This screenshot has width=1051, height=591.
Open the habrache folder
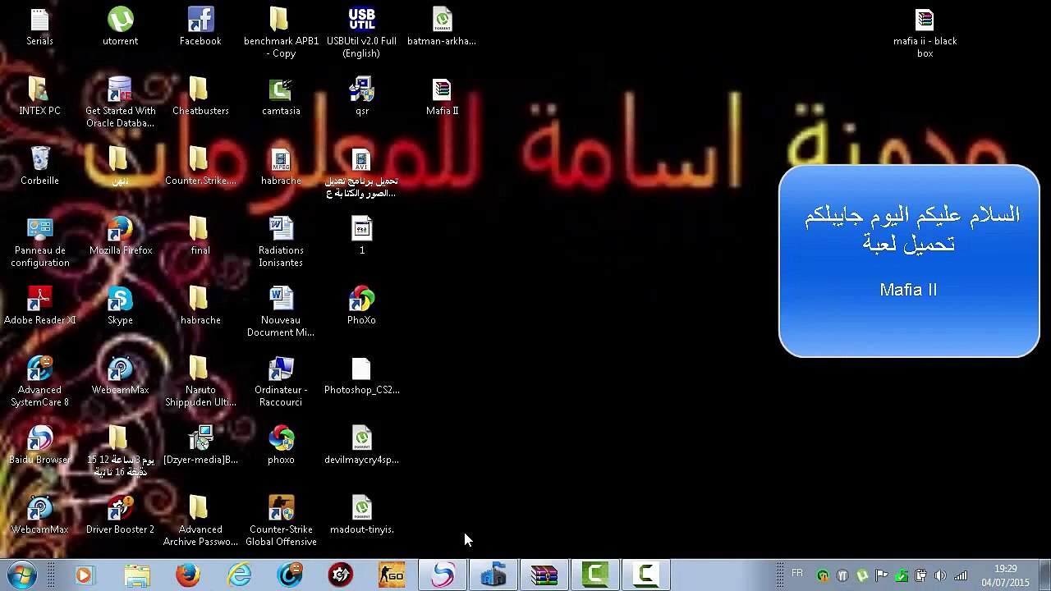[200, 306]
